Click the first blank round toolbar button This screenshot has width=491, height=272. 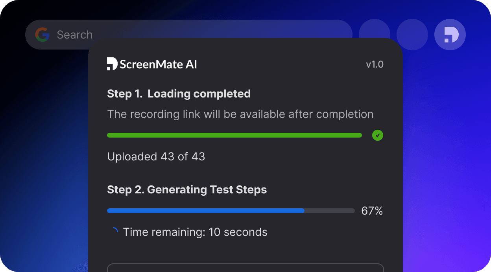(375, 35)
